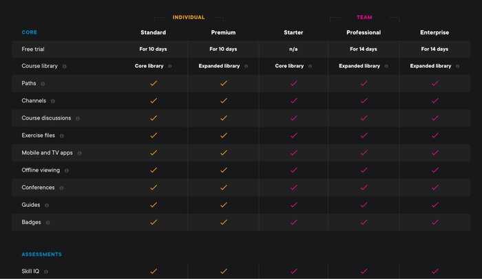Click the info icon next to Channels
Image resolution: width=482 pixels, height=279 pixels.
[53, 101]
